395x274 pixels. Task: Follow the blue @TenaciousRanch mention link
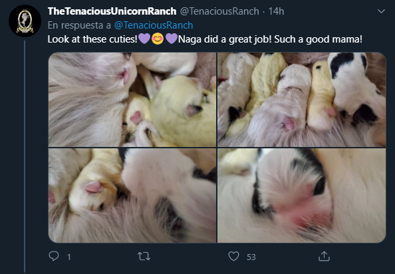click(x=154, y=25)
